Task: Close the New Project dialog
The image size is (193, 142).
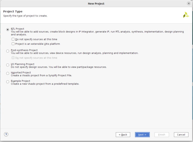Action: [189, 3]
